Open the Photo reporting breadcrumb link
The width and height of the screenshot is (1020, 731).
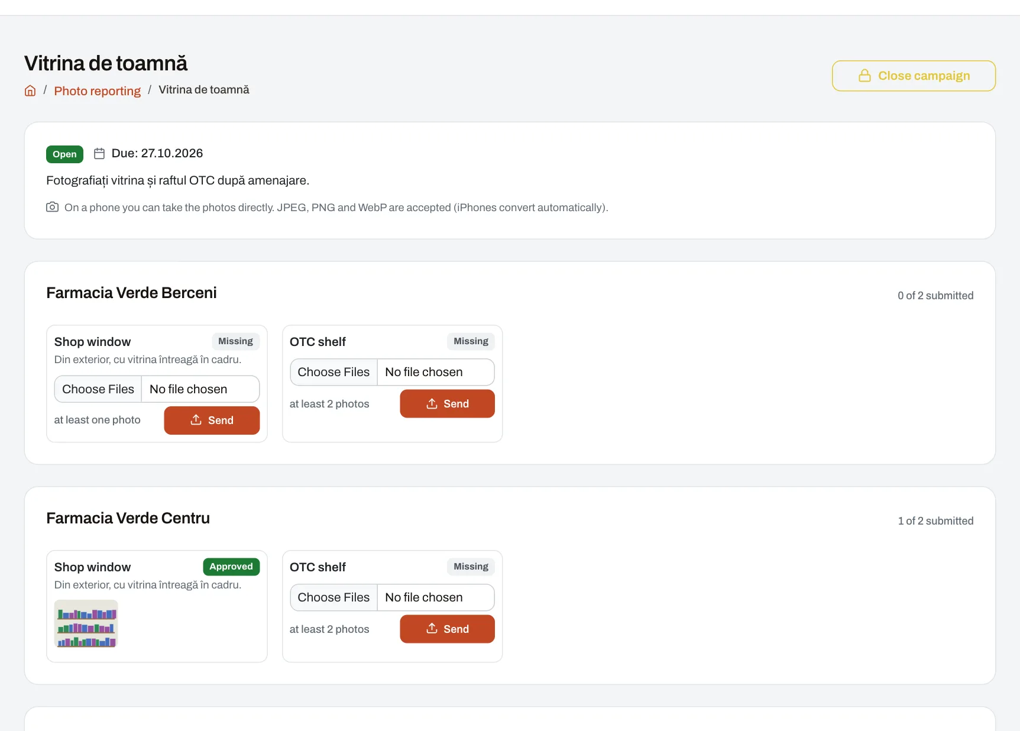click(x=98, y=90)
